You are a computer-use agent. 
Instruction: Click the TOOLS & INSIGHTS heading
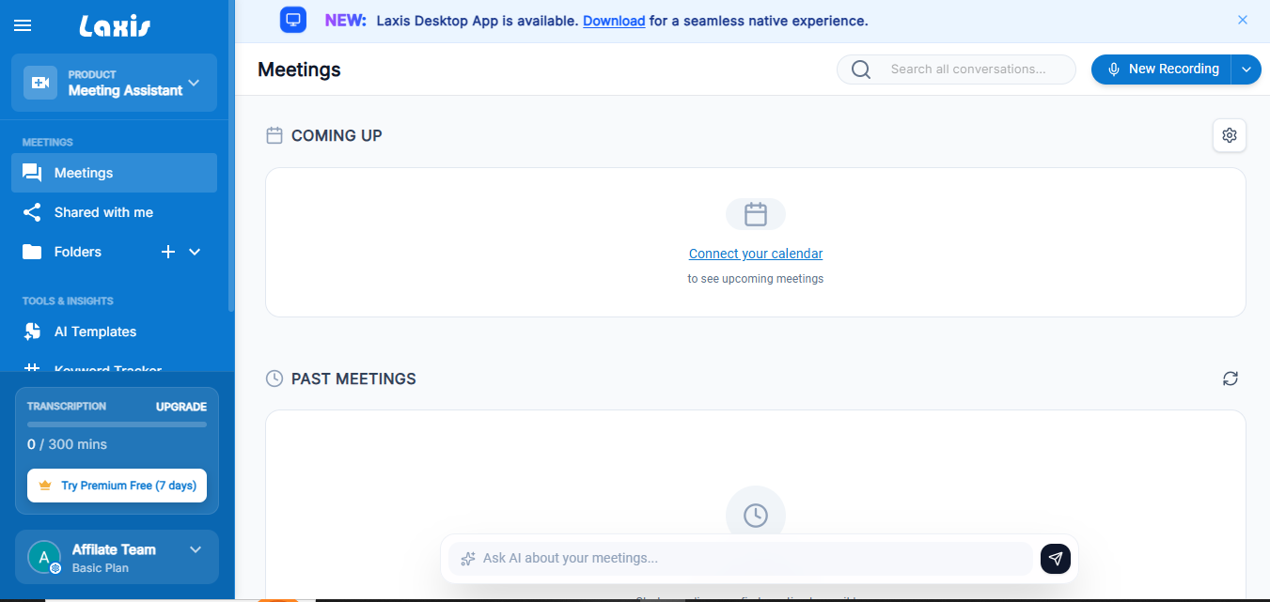click(x=68, y=301)
